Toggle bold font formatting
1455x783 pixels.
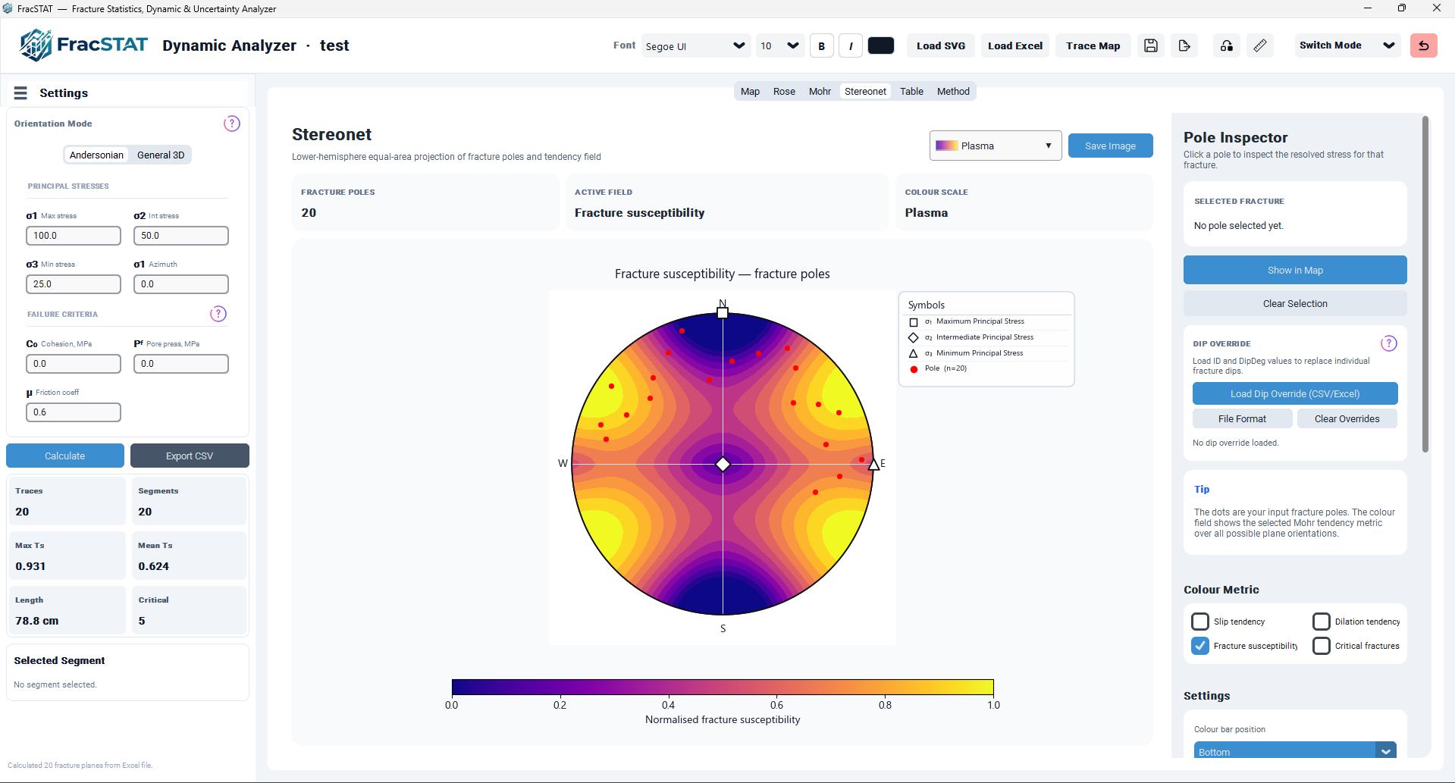821,45
